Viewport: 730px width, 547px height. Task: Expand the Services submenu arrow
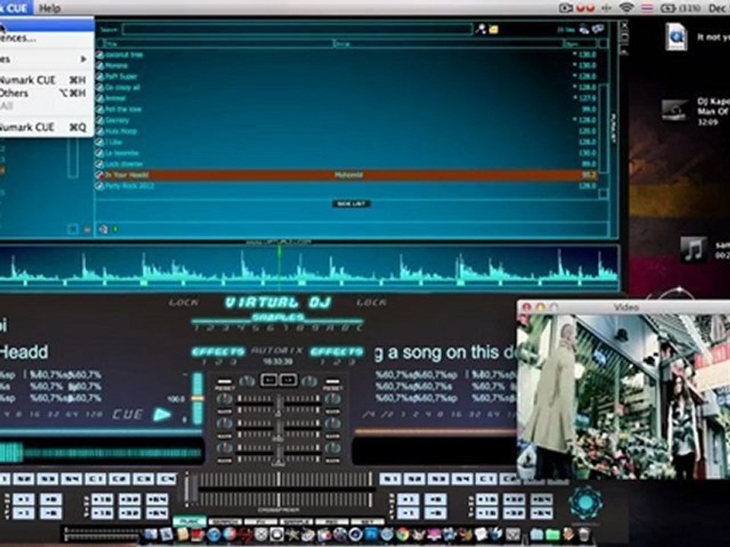pos(84,59)
